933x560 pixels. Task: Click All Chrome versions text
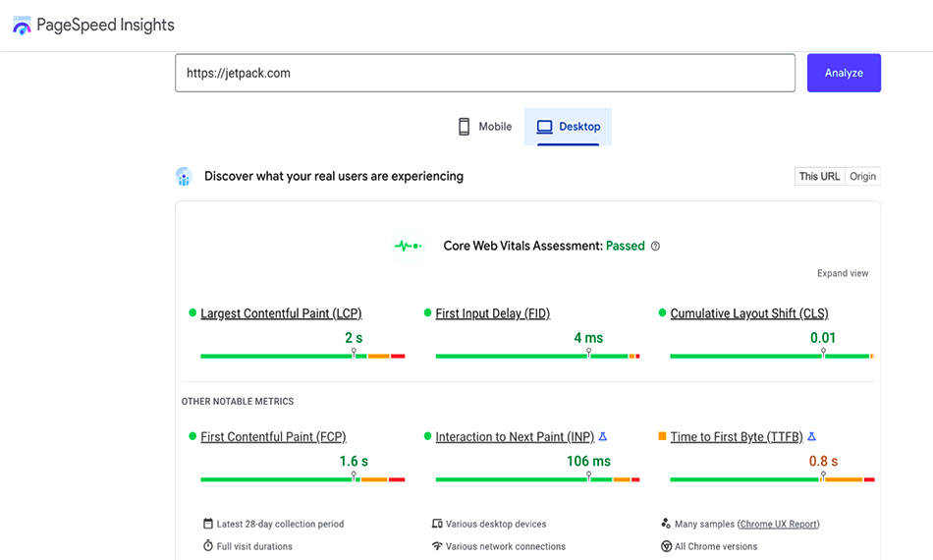[x=716, y=546]
